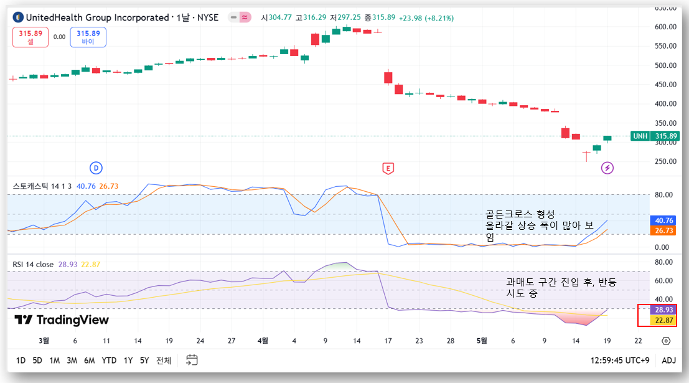Select the 5D time range
Viewport: 689px width, 383px height.
point(37,361)
